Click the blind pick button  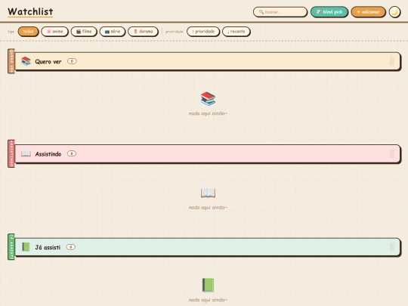tap(329, 12)
